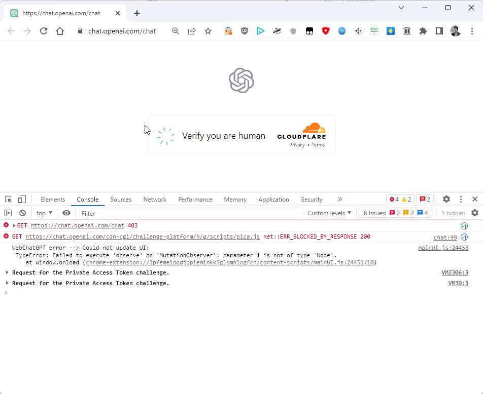Open the tab search chevron in title bar
483x394 pixels.
[401, 8]
